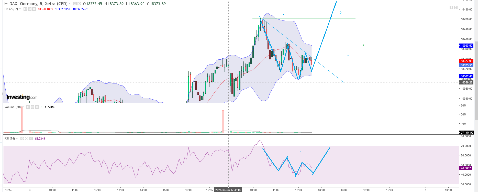The width and height of the screenshot is (478, 192).
Task: Hide the RSI (14) indicator
Action: click(x=22, y=138)
